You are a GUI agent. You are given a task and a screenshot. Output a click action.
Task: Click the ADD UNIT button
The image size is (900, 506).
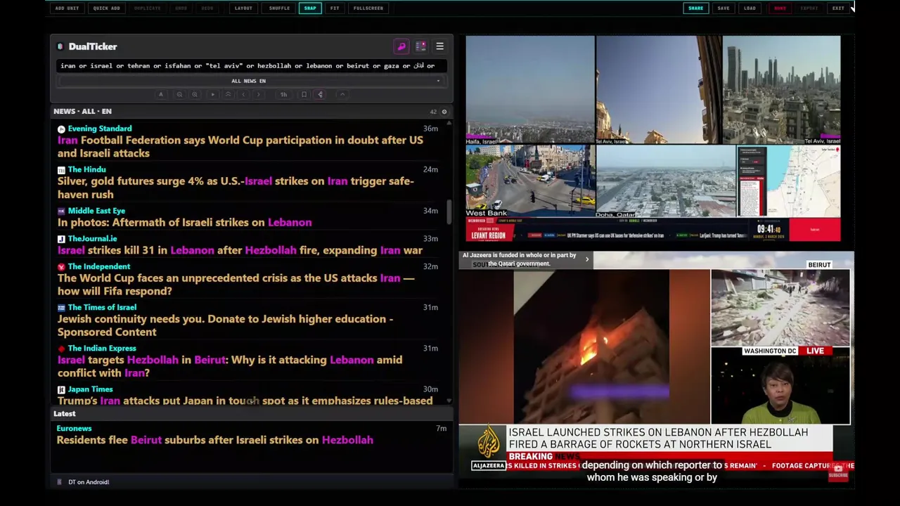(67, 8)
